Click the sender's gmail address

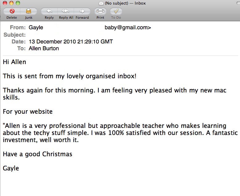coord(128,28)
